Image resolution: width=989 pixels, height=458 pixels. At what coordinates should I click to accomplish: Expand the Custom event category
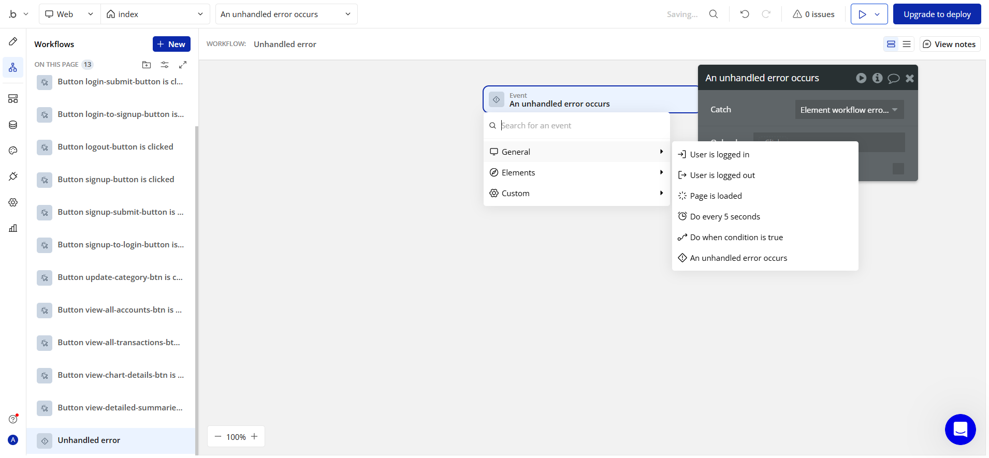(577, 193)
